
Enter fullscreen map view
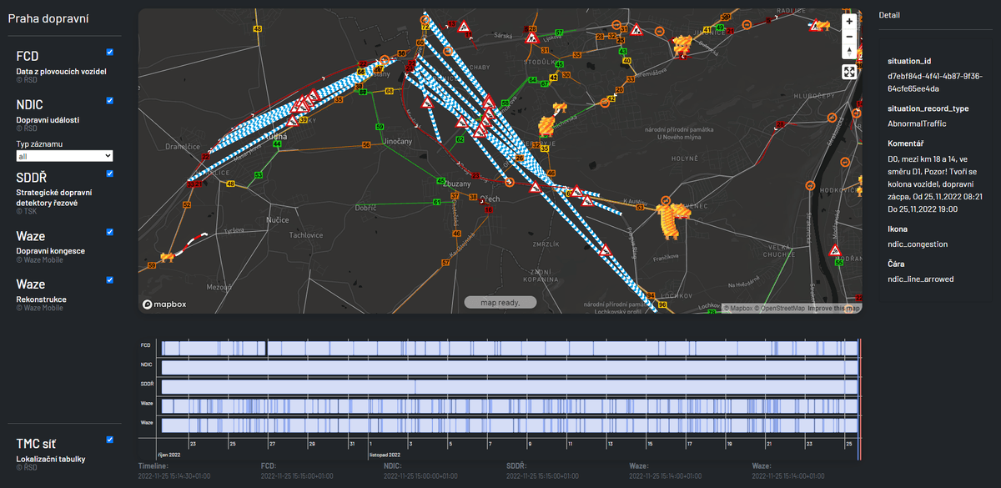point(849,72)
